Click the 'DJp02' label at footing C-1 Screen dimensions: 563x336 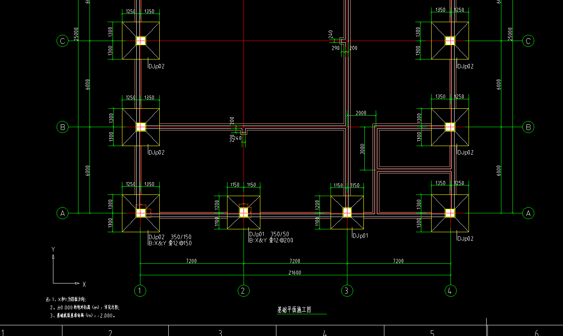156,66
